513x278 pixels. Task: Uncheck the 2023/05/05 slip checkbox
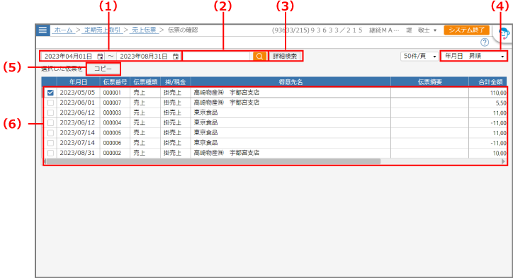point(50,93)
